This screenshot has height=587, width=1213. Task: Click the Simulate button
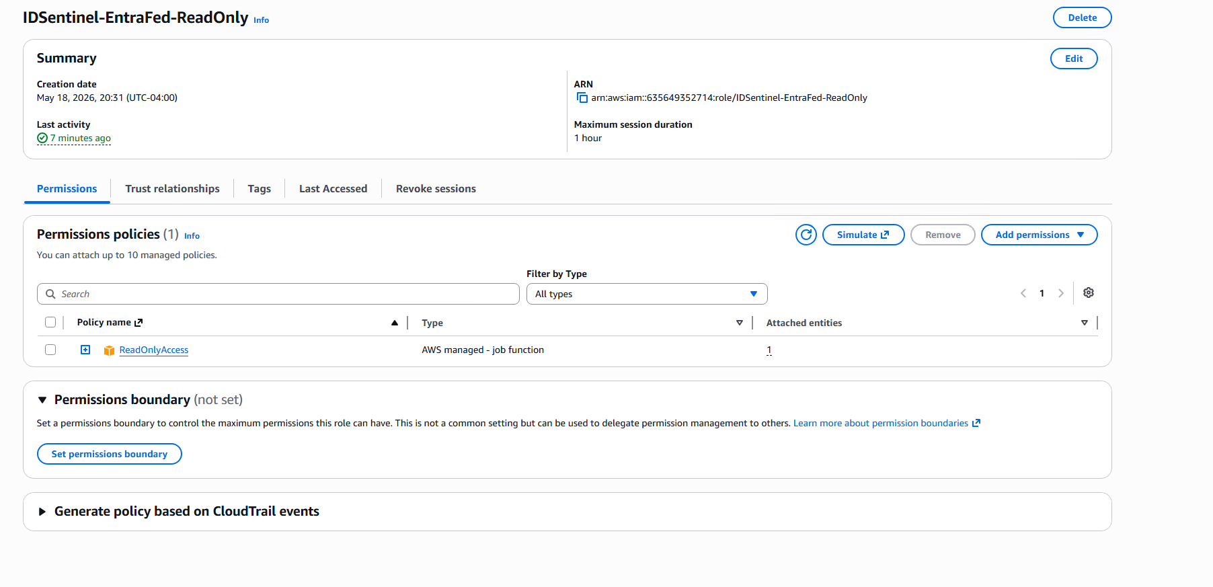pyautogui.click(x=863, y=235)
